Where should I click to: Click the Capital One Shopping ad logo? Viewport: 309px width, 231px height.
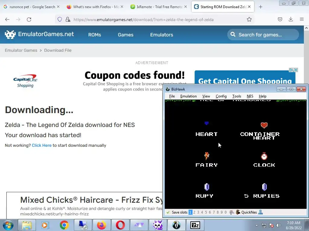pyautogui.click(x=25, y=81)
